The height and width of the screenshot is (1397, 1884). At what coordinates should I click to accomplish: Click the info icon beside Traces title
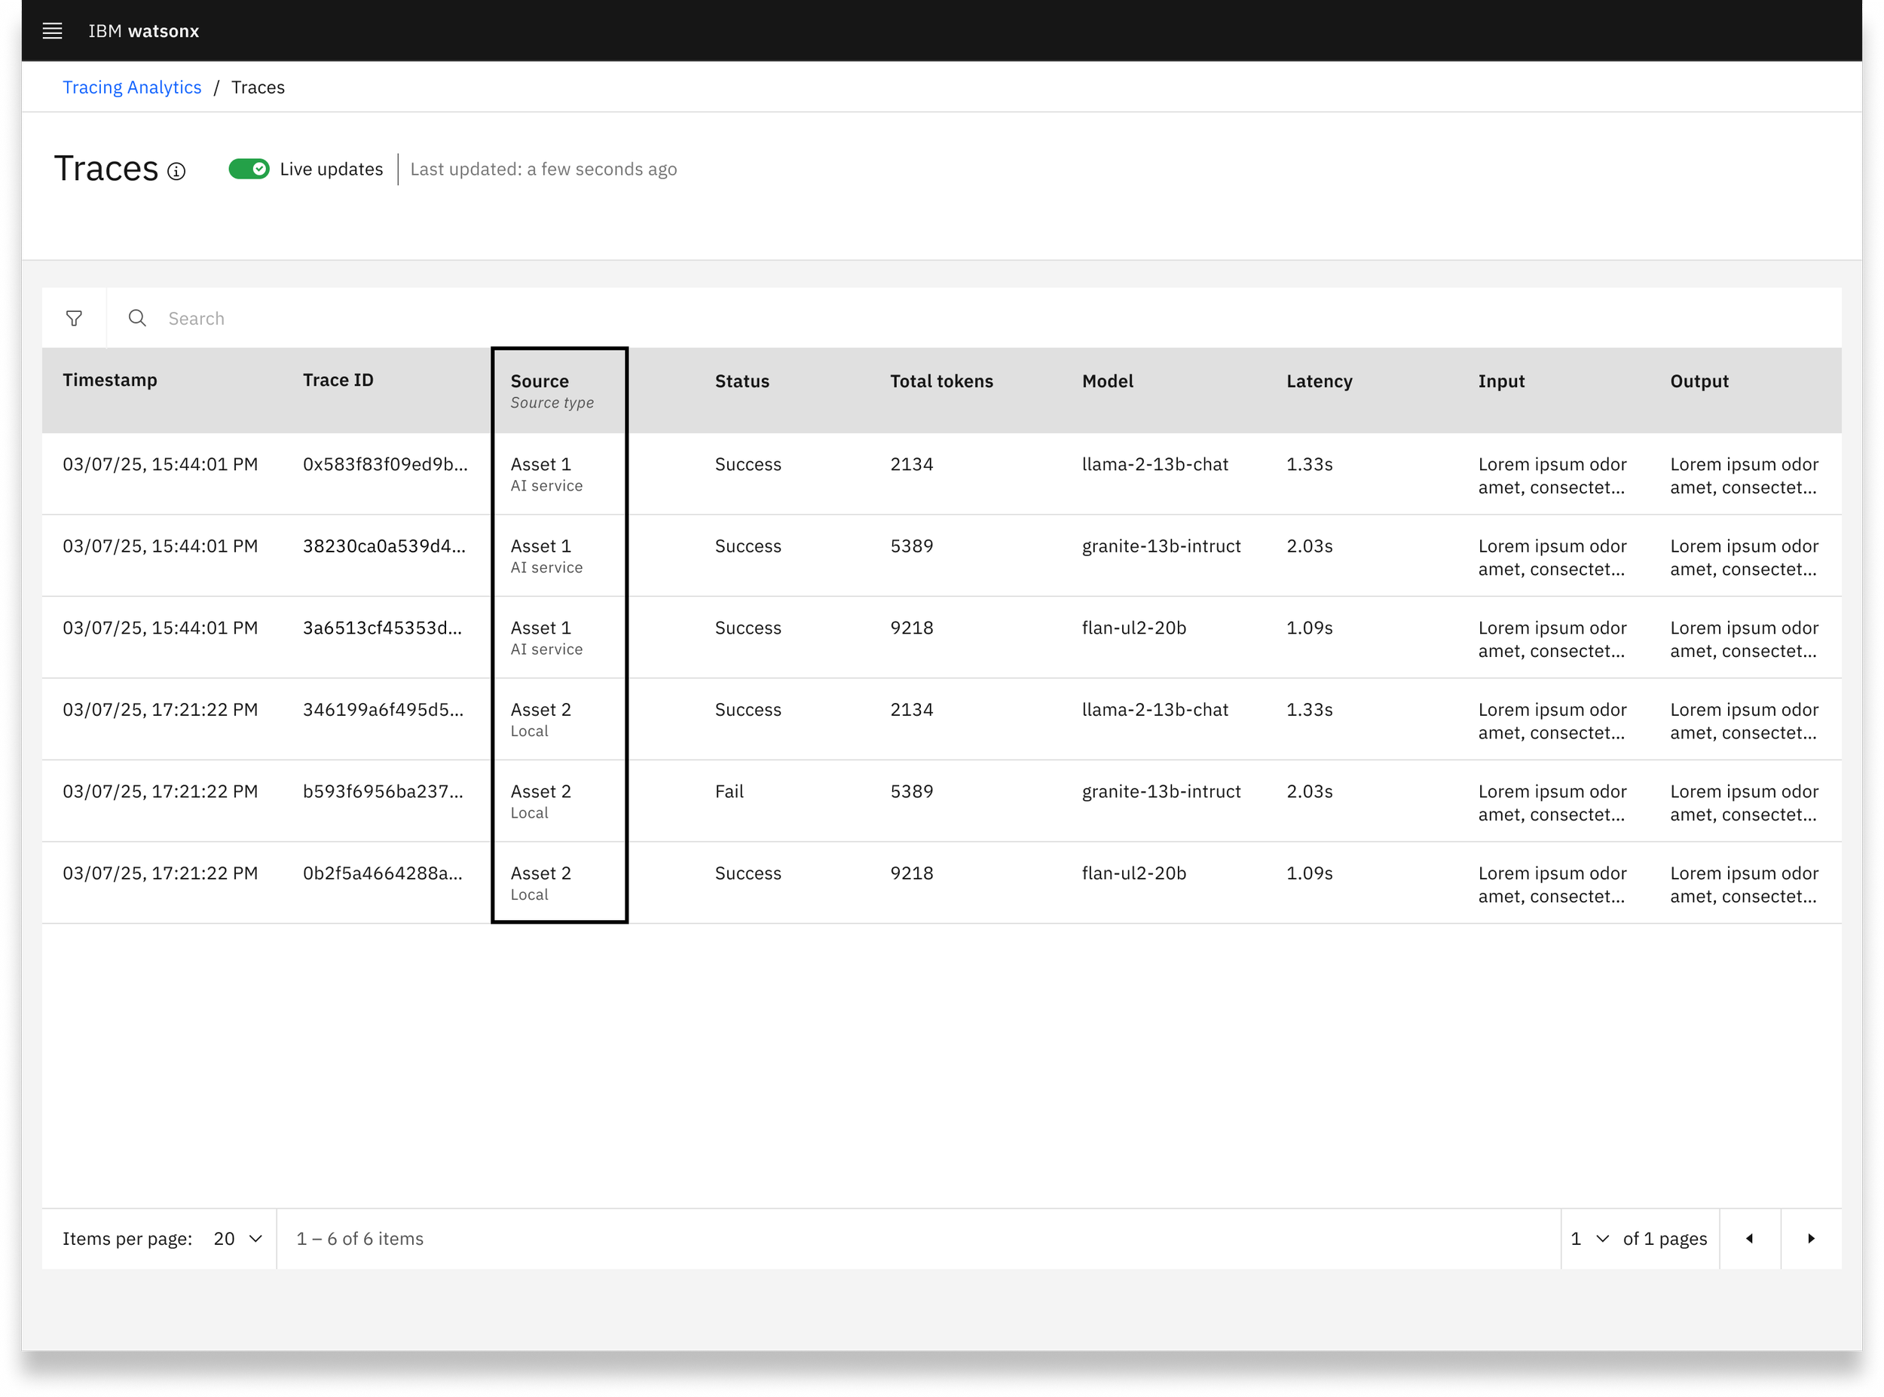pyautogui.click(x=176, y=172)
